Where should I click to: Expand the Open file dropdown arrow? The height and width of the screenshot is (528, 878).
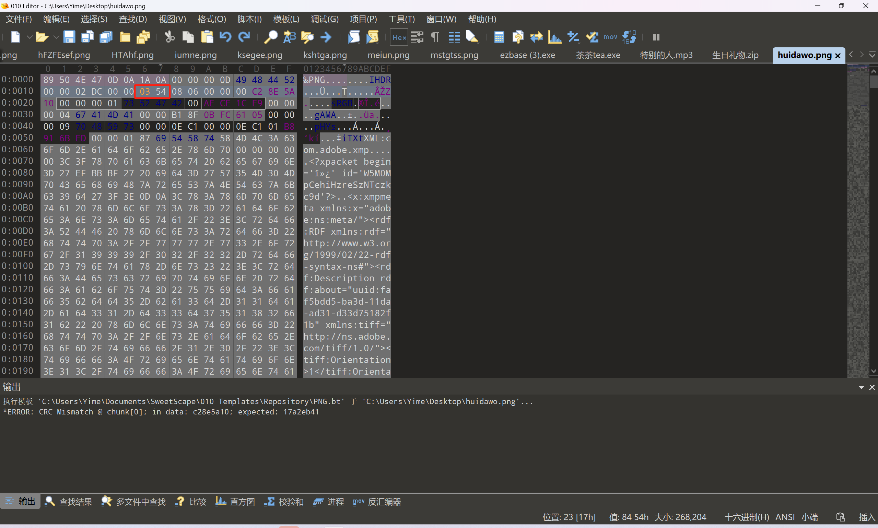click(x=56, y=37)
